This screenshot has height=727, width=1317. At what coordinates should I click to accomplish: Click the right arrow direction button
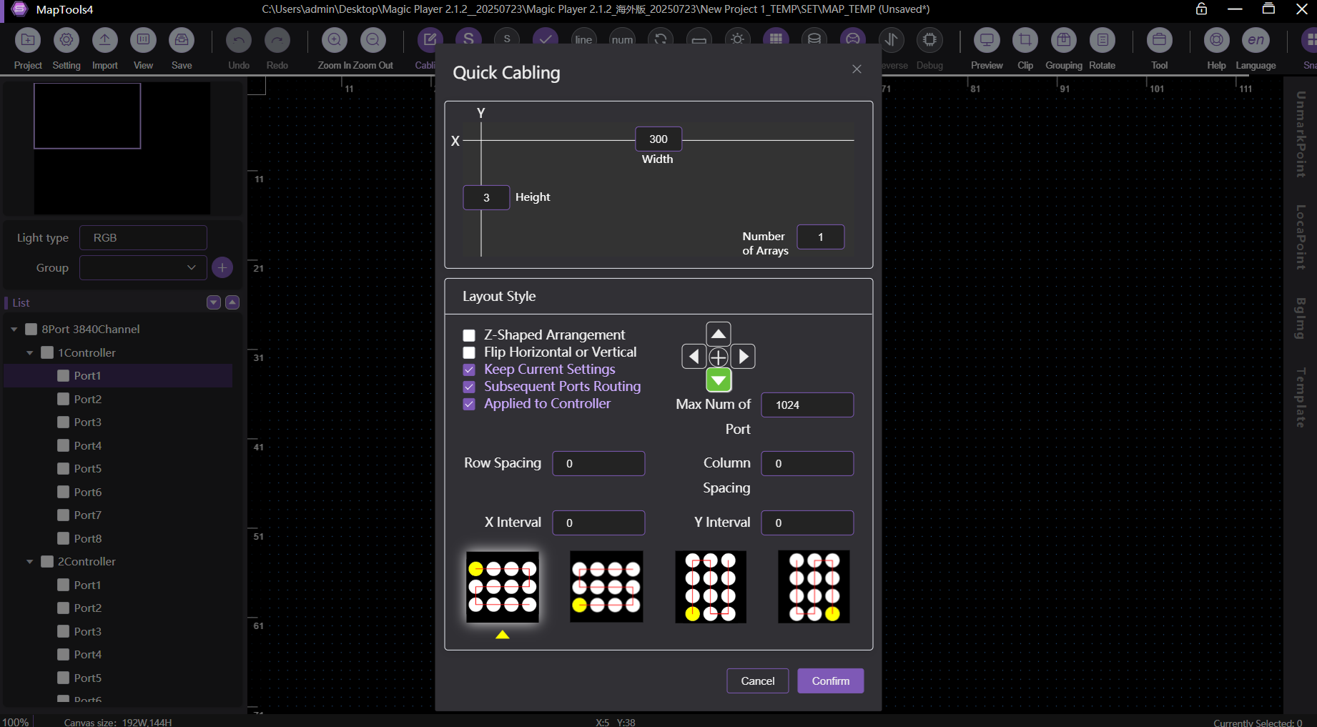click(744, 356)
